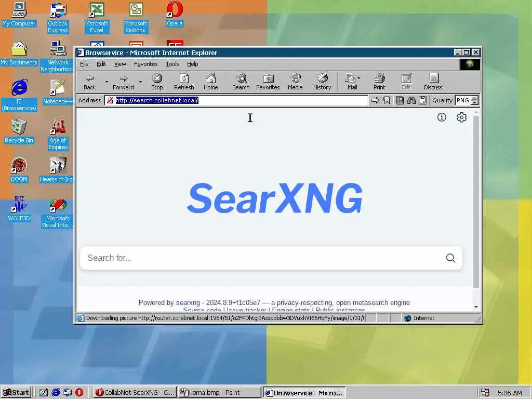Select the My Computer desktop icon
The image size is (532, 399).
coord(19,14)
